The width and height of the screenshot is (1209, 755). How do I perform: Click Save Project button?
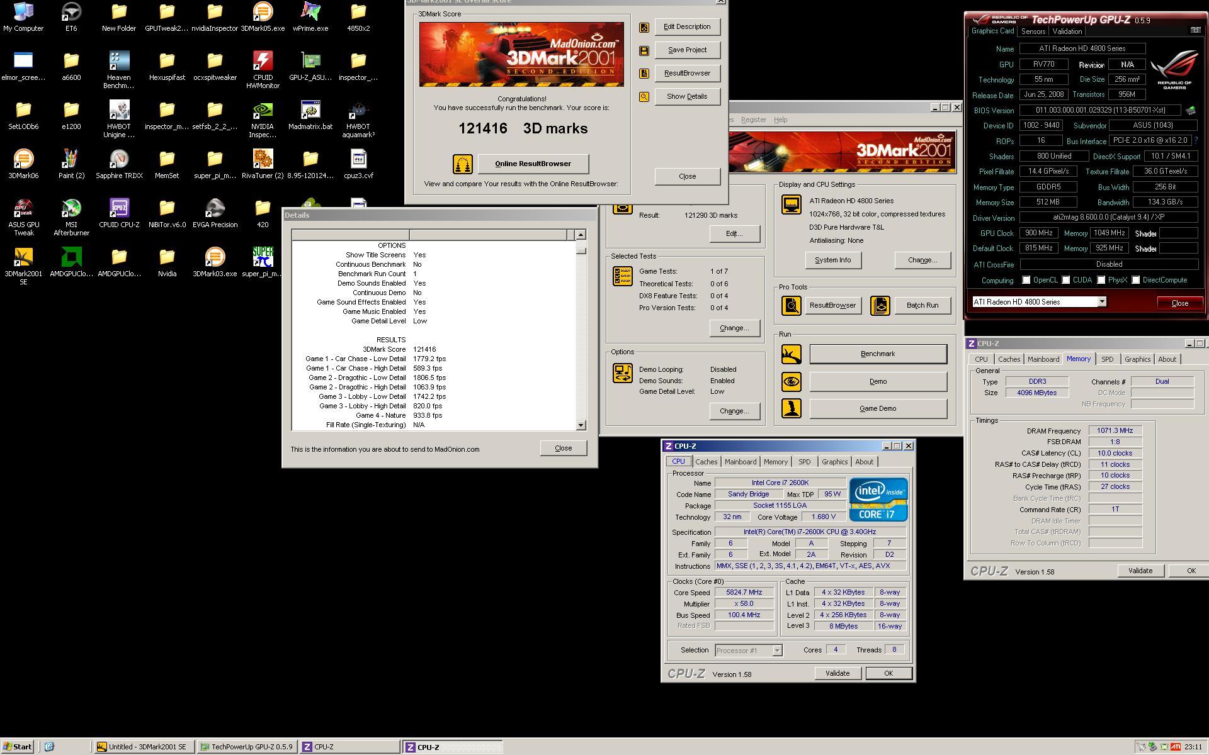pyautogui.click(x=687, y=50)
